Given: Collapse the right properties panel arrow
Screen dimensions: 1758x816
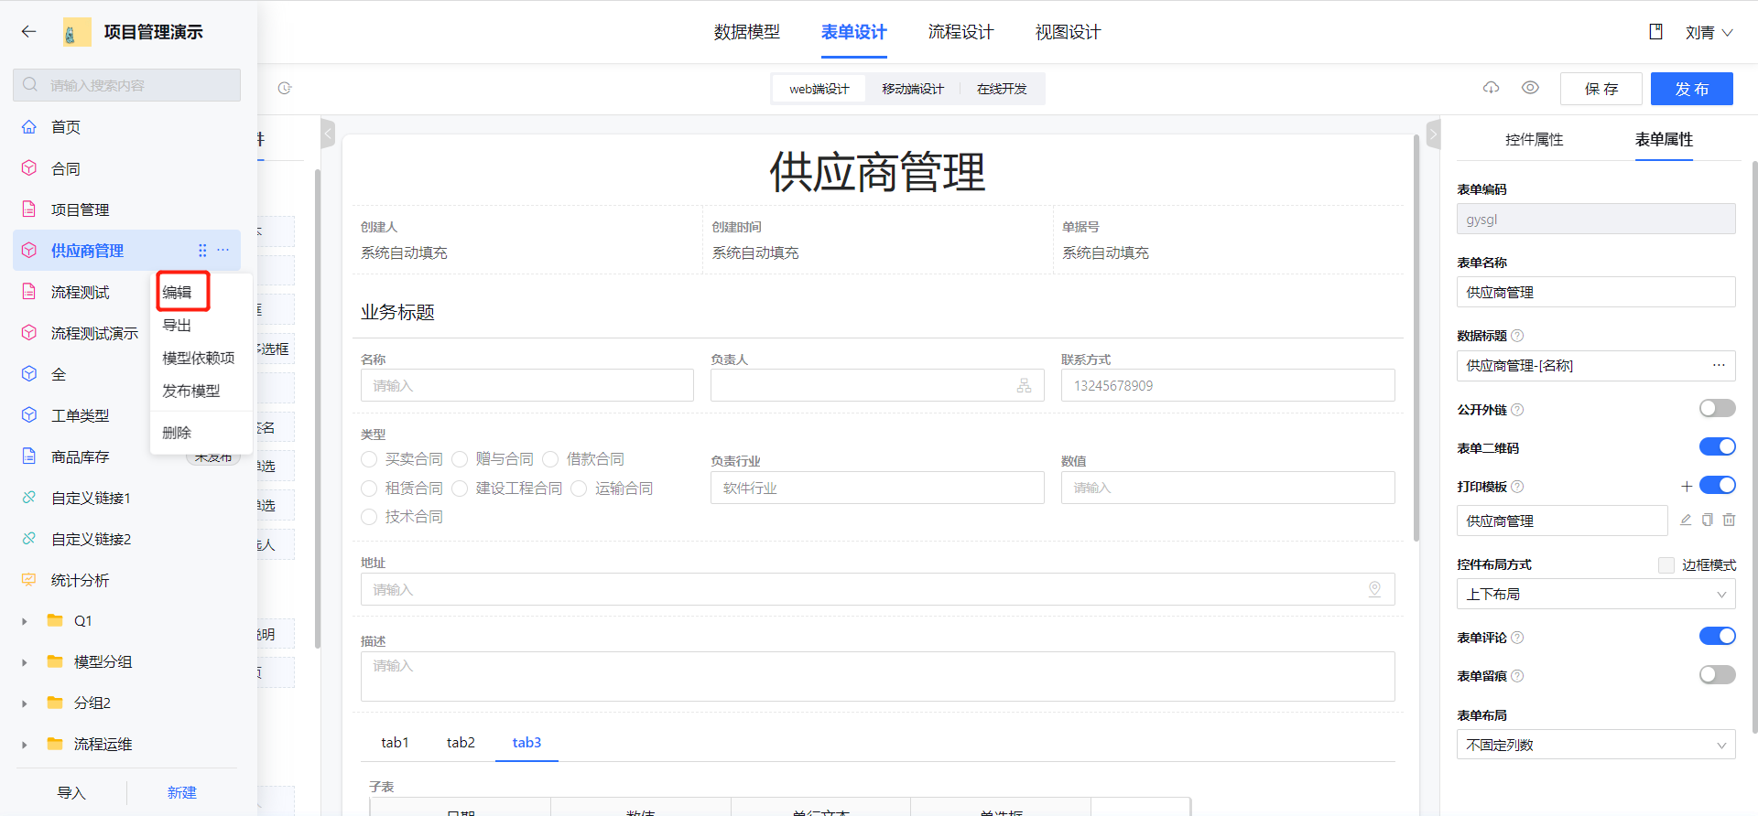Looking at the screenshot, I should coord(1434,134).
